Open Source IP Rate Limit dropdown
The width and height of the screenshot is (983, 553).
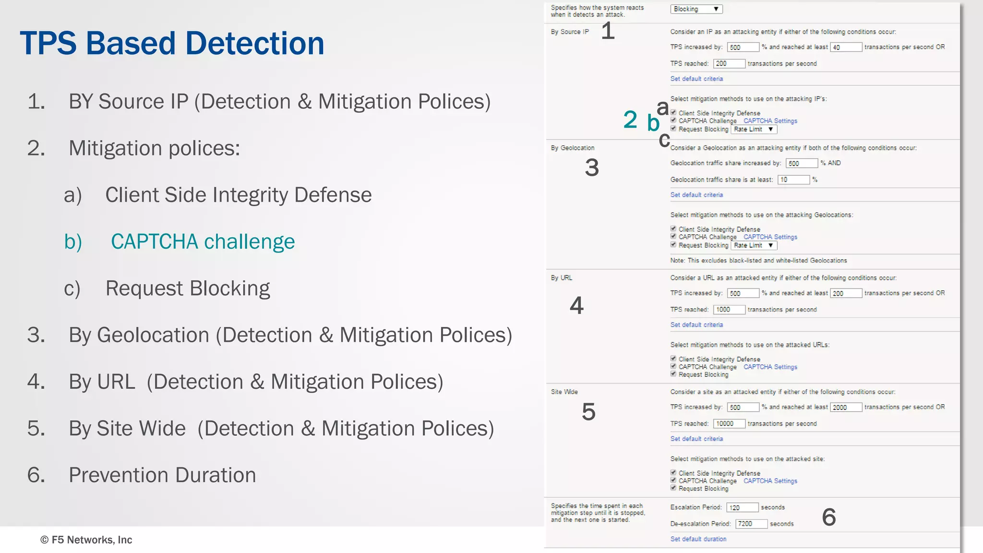[x=754, y=129]
